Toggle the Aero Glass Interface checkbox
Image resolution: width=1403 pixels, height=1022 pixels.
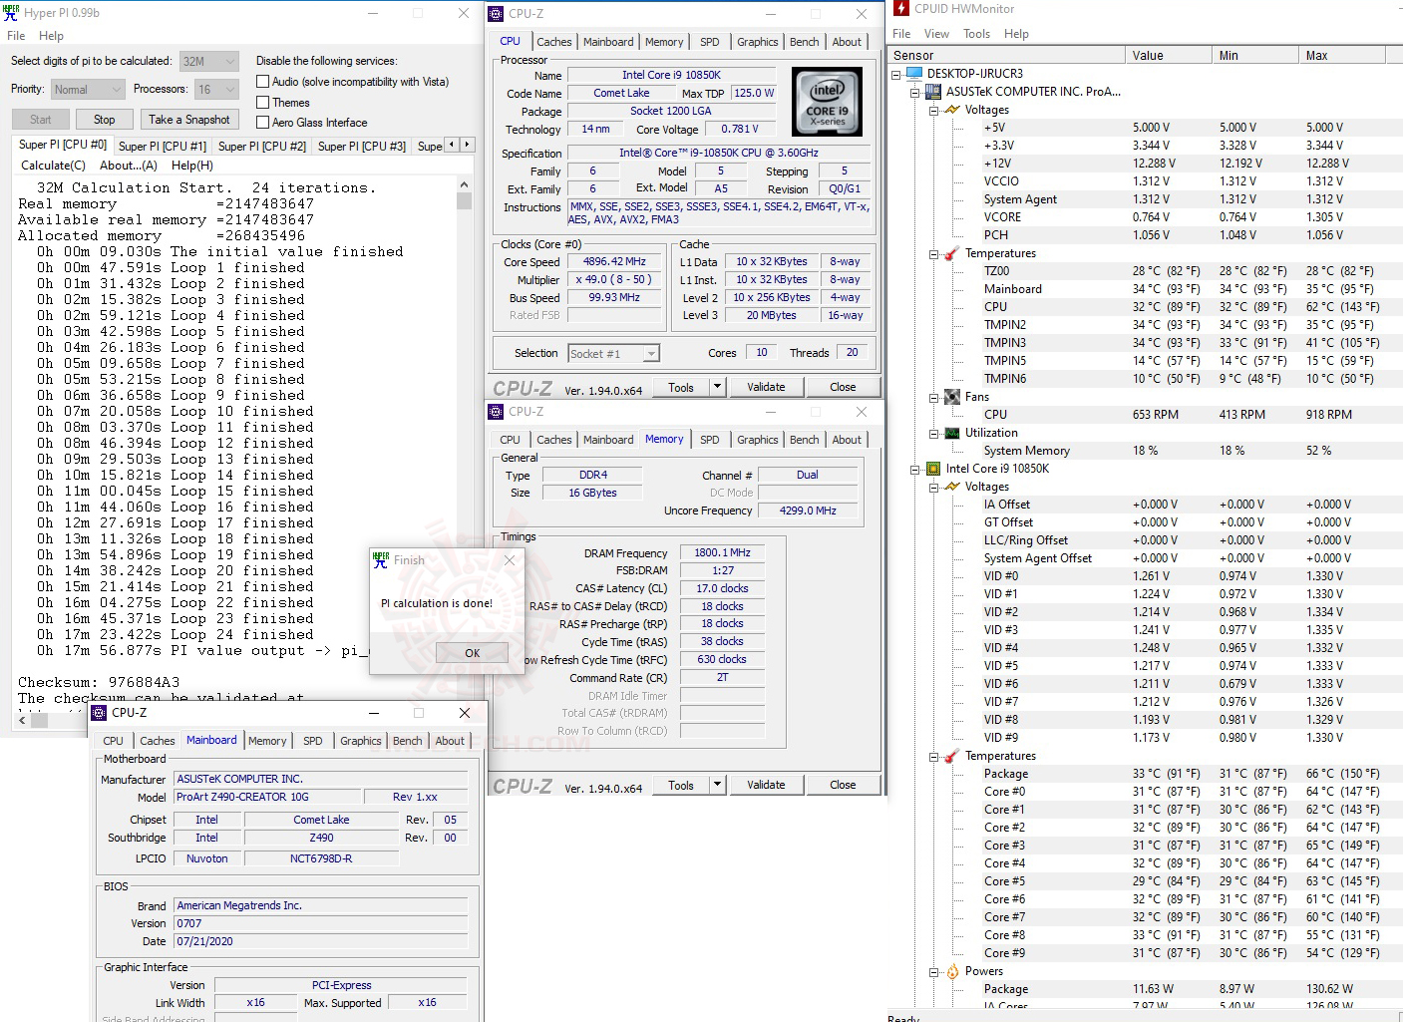point(263,123)
